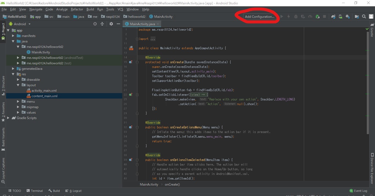Click the Add Configuration button

point(260,16)
